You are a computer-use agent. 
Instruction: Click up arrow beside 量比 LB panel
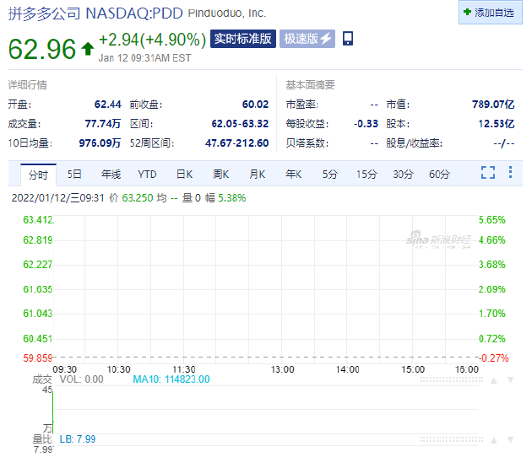494,440
